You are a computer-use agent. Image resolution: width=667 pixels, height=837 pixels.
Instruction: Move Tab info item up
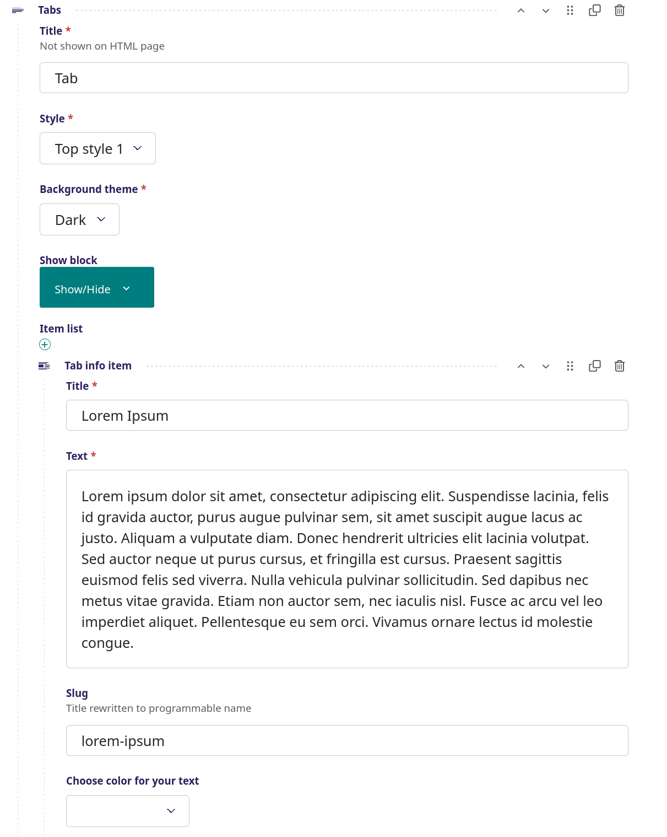[520, 366]
